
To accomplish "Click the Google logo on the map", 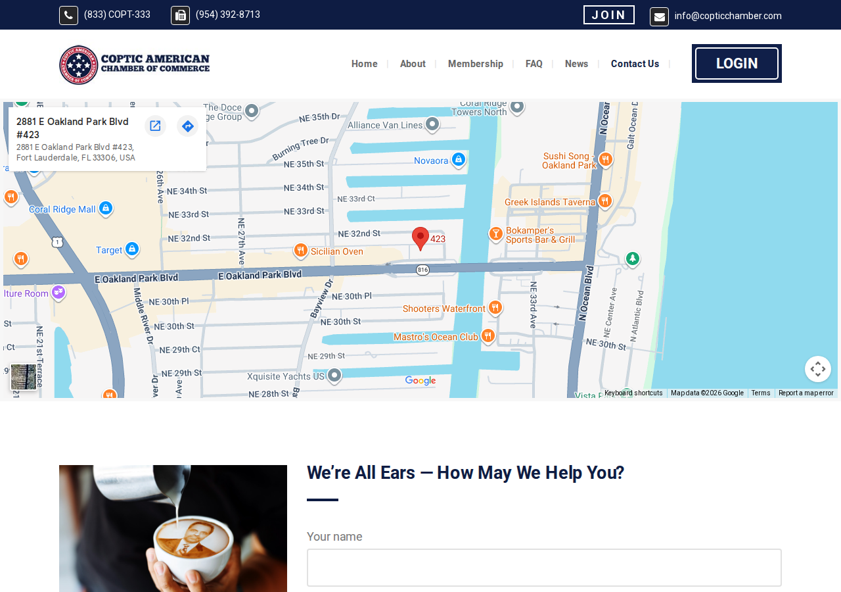I will [x=420, y=381].
